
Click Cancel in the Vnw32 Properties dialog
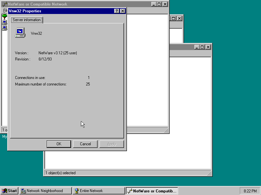click(85, 144)
